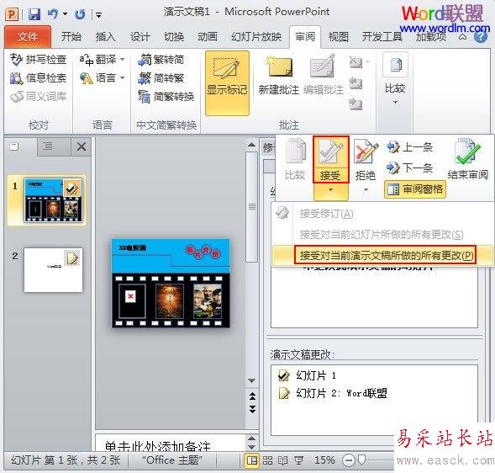
Task: Select slide 2 thumbnail
Action: (53, 270)
